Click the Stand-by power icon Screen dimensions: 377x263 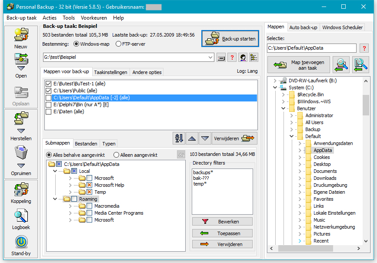tap(21, 242)
